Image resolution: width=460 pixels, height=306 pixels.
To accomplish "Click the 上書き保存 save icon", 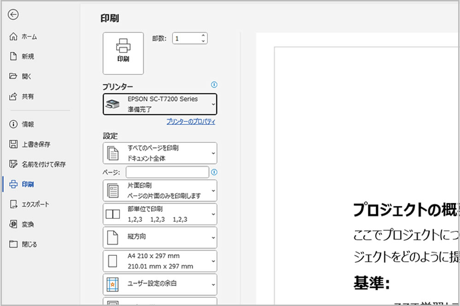I will click(13, 144).
